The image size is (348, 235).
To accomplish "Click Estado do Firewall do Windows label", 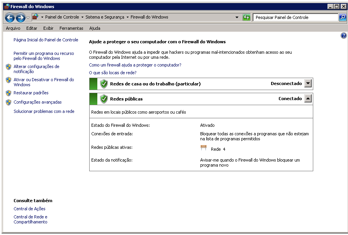I will click(121, 125).
